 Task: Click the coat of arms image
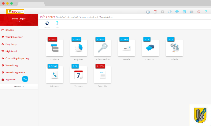click(200, 115)
